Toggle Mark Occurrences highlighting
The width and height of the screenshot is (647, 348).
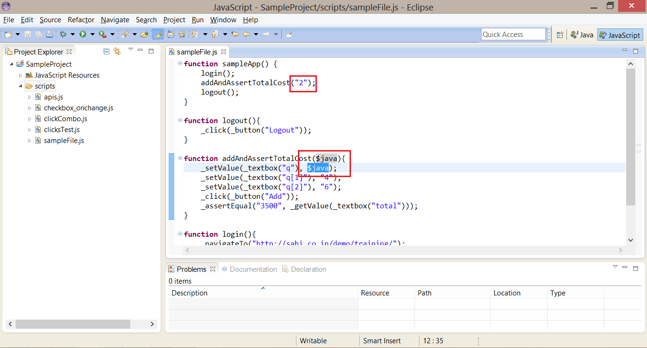[159, 34]
